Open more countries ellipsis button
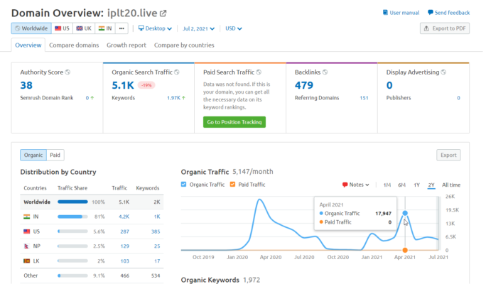 click(121, 28)
